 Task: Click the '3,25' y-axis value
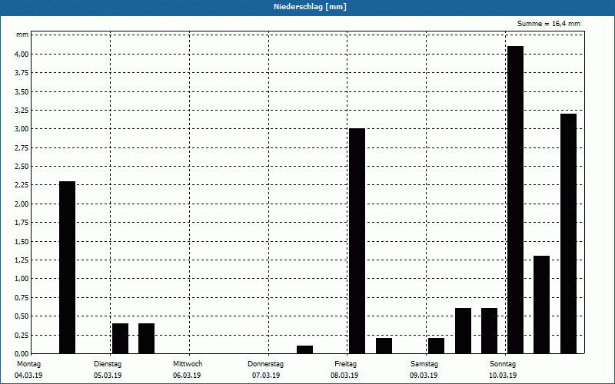(x=22, y=110)
